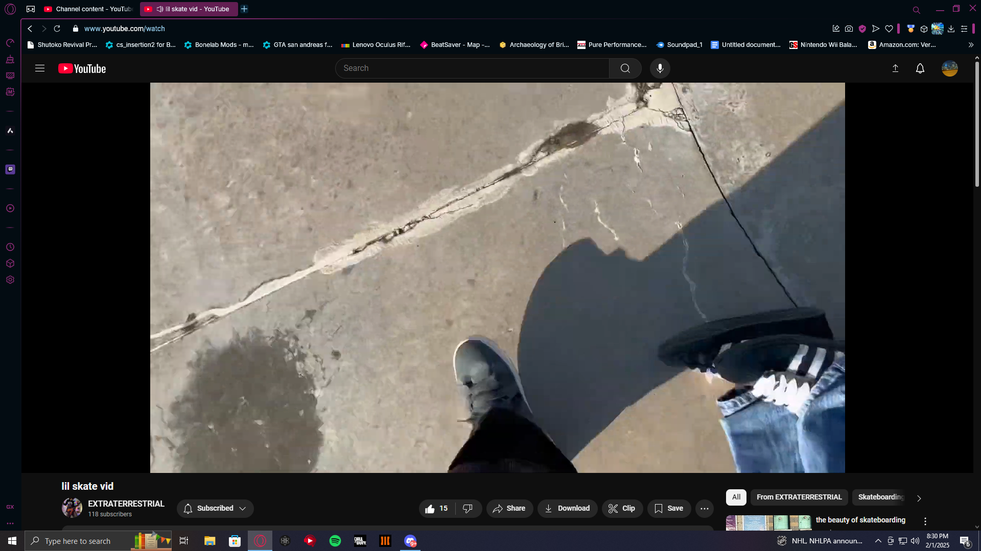Open the YouTube hamburger guide menu
Image resolution: width=981 pixels, height=551 pixels.
[x=40, y=68]
